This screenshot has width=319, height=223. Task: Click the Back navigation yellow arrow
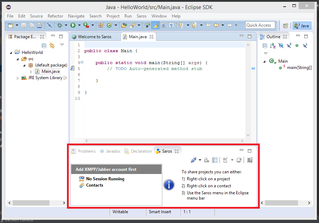(216, 25)
